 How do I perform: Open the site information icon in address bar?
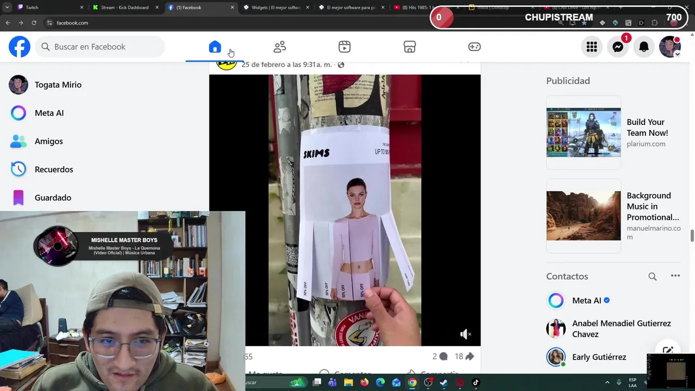[x=49, y=23]
